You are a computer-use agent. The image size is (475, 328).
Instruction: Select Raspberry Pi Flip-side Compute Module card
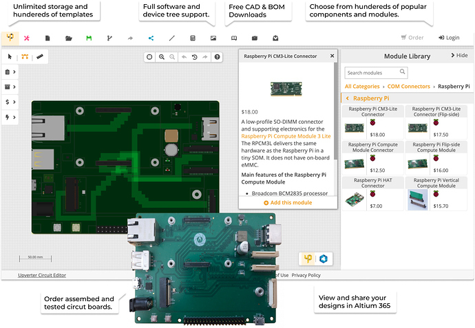[x=436, y=158]
